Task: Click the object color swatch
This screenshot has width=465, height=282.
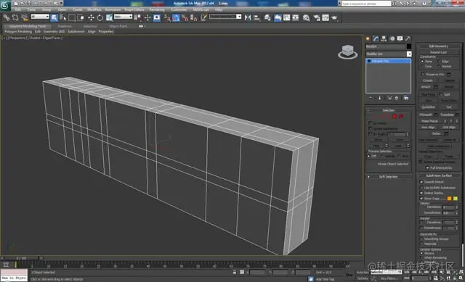Action: tap(409, 46)
